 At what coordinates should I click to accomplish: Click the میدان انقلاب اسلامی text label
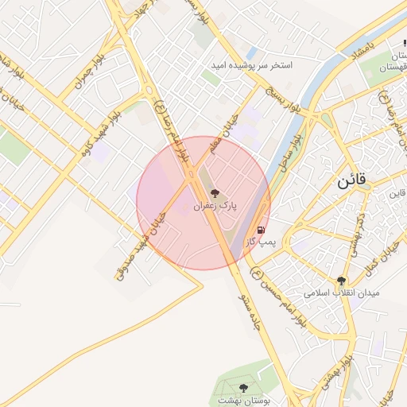click(341, 293)
